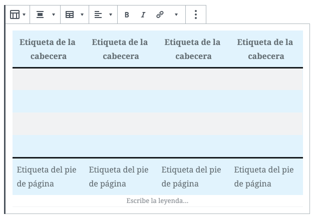Viewport: 313px width, 219px height.
Task: Toggle bold formatting
Action: tap(127, 15)
